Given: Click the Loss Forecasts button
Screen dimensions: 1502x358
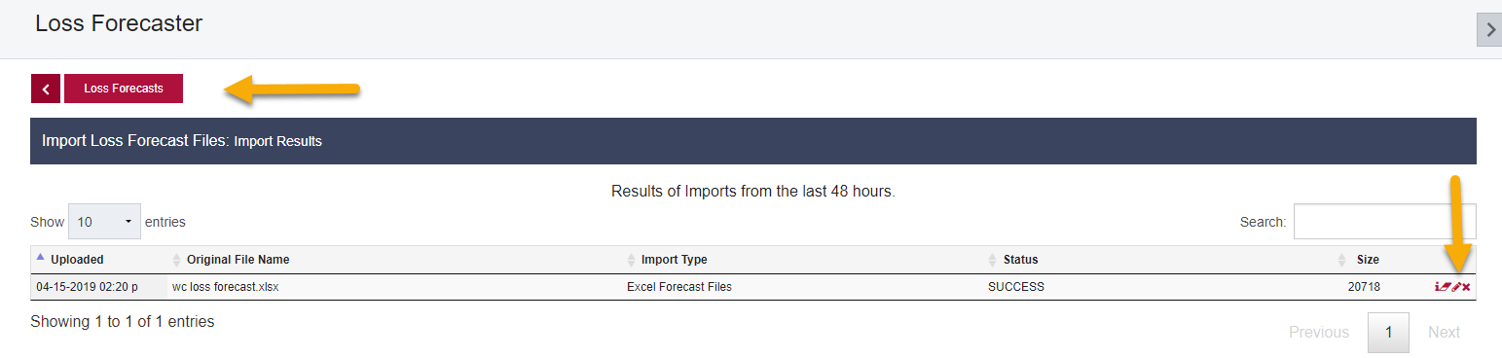Looking at the screenshot, I should point(124,89).
